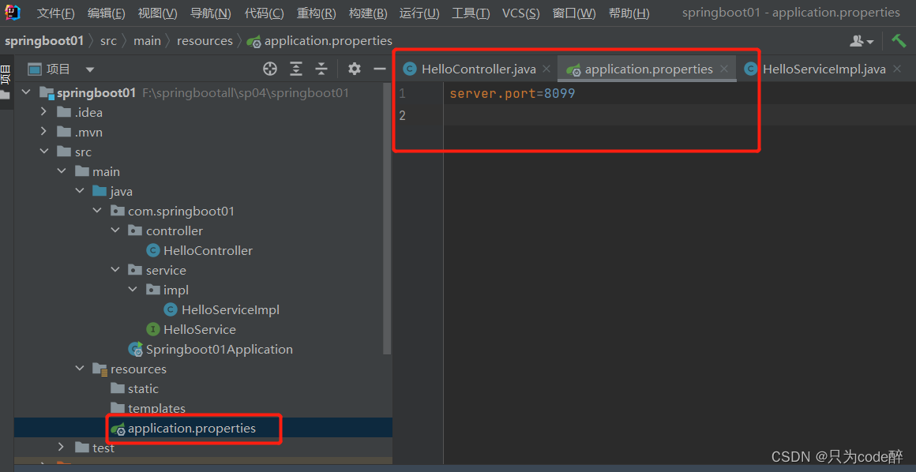Viewport: 916px width, 472px height.
Task: Open project panel gear settings
Action: (x=355, y=69)
